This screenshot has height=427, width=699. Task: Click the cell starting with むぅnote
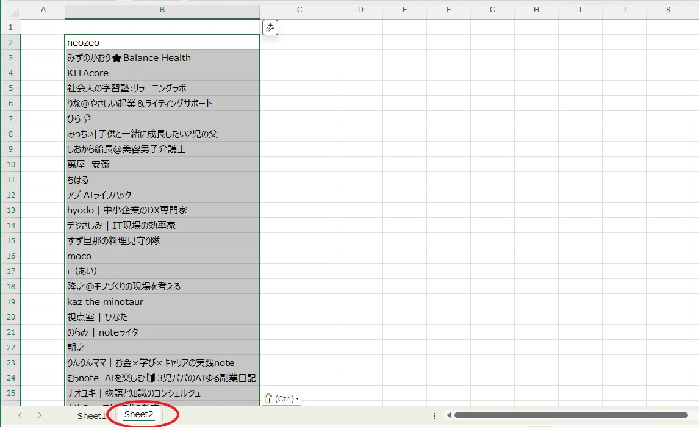click(162, 378)
